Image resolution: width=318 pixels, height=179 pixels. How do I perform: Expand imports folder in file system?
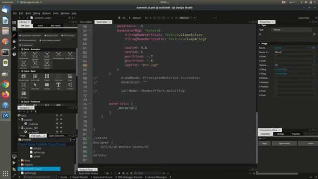19,165
